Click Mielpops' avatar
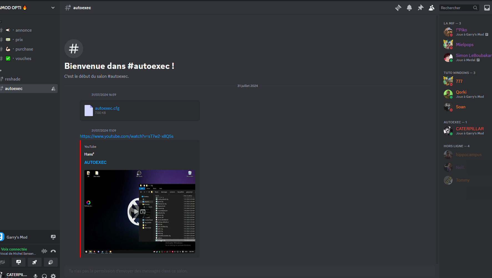 tap(448, 44)
